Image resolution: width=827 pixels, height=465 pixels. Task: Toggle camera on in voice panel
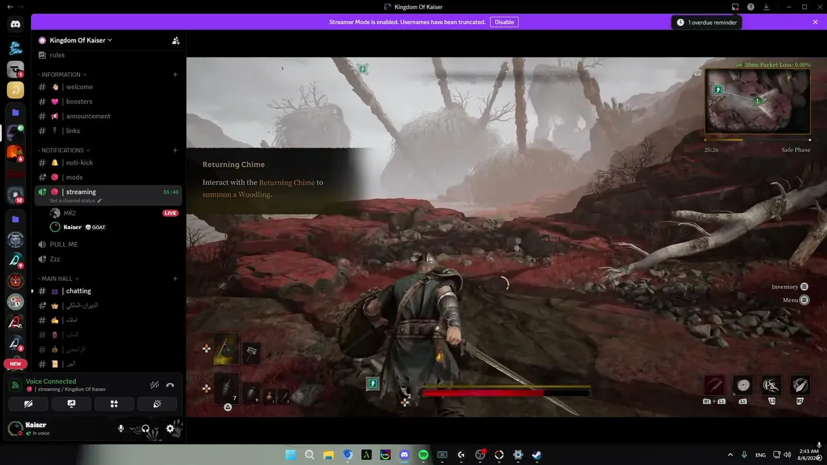click(x=28, y=404)
